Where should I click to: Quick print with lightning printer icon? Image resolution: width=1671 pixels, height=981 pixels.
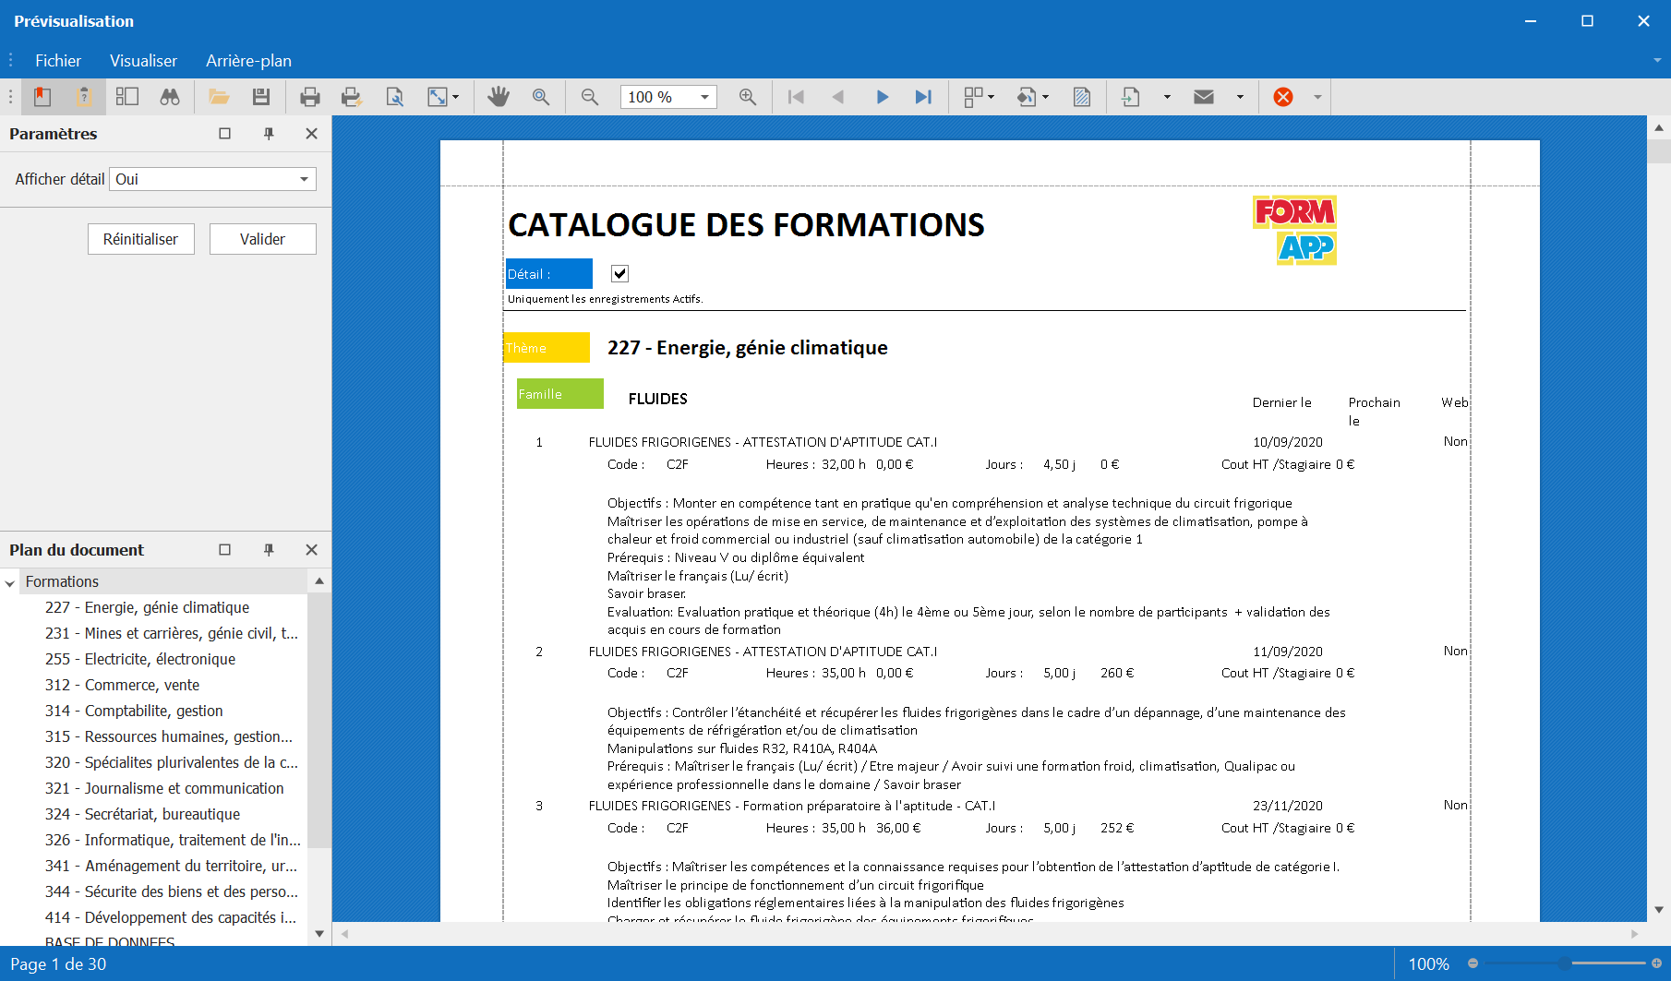pyautogui.click(x=352, y=97)
